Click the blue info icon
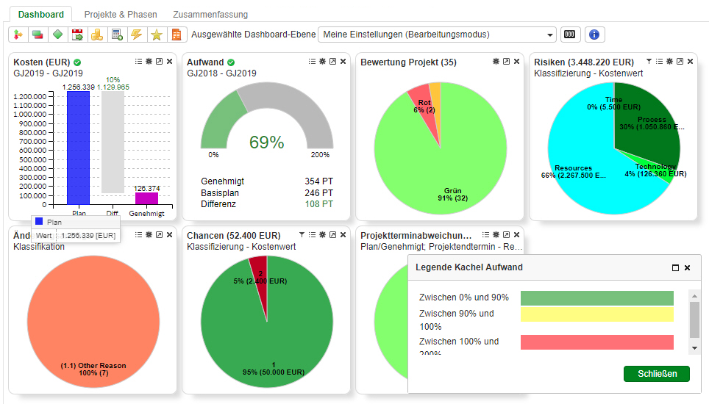 click(x=594, y=35)
